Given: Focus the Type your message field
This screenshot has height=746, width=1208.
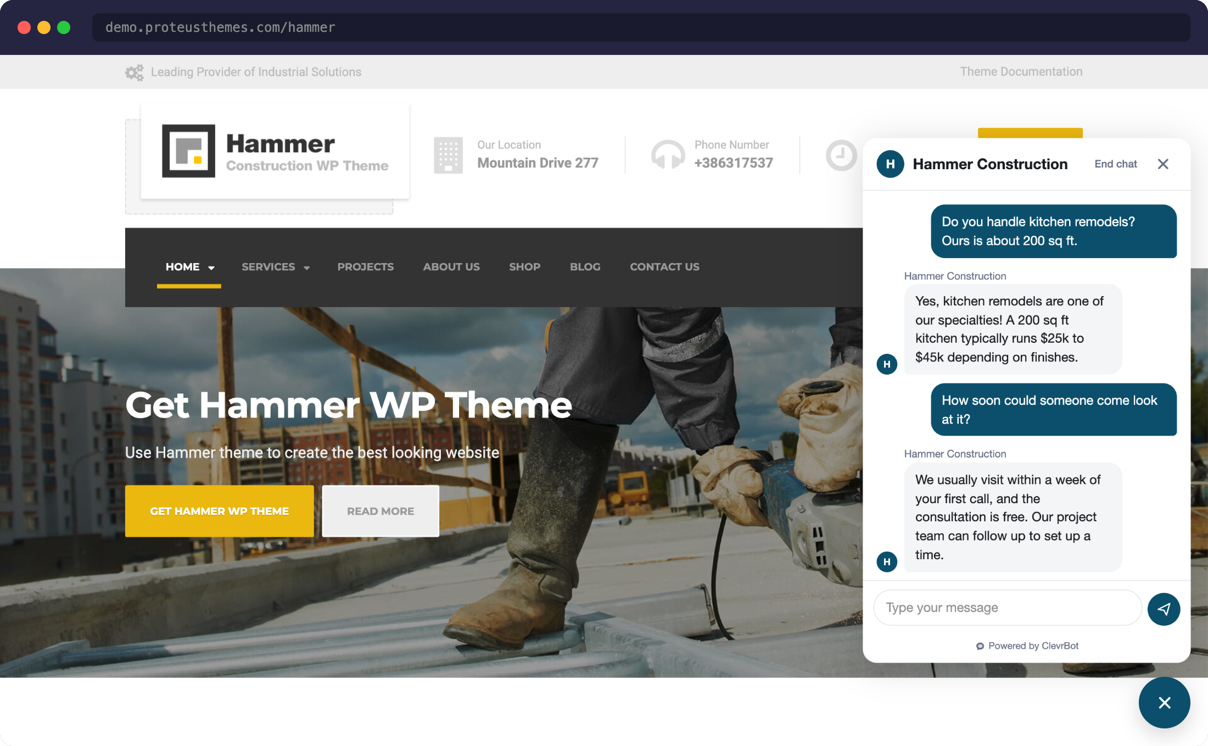Looking at the screenshot, I should click(1007, 608).
